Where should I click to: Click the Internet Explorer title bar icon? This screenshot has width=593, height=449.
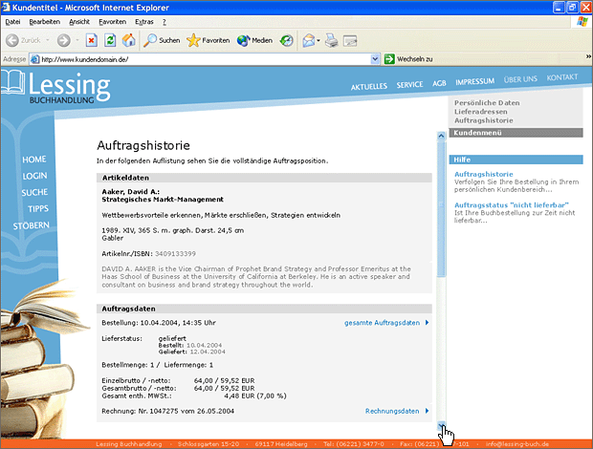pyautogui.click(x=6, y=8)
